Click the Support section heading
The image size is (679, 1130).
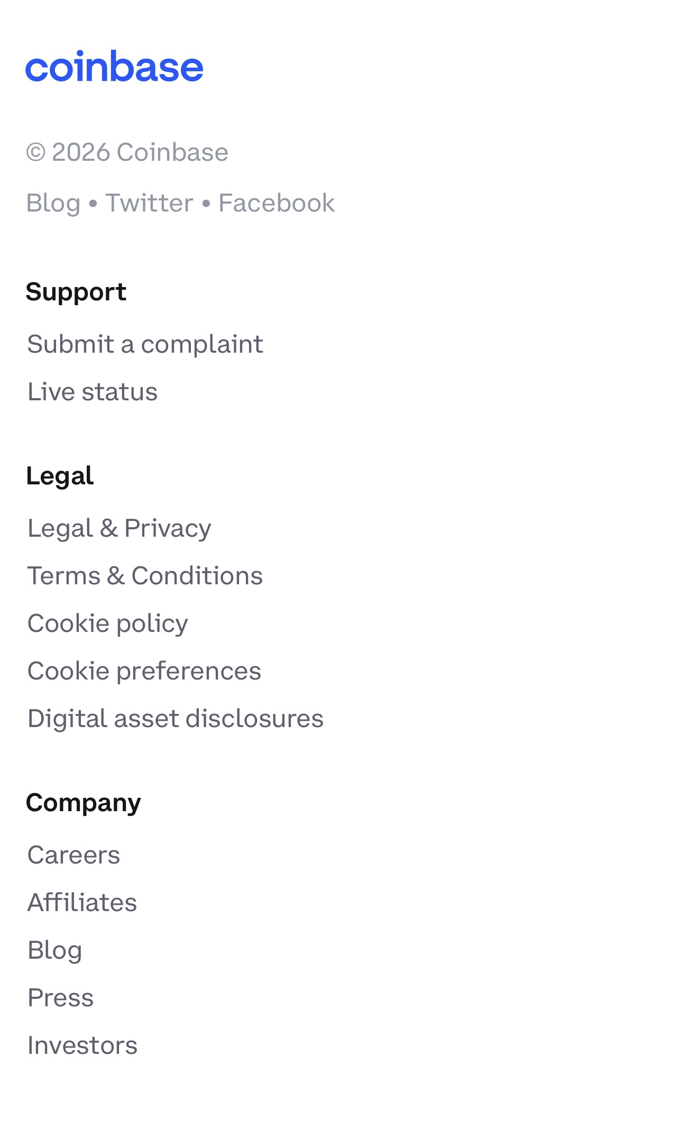pos(76,292)
